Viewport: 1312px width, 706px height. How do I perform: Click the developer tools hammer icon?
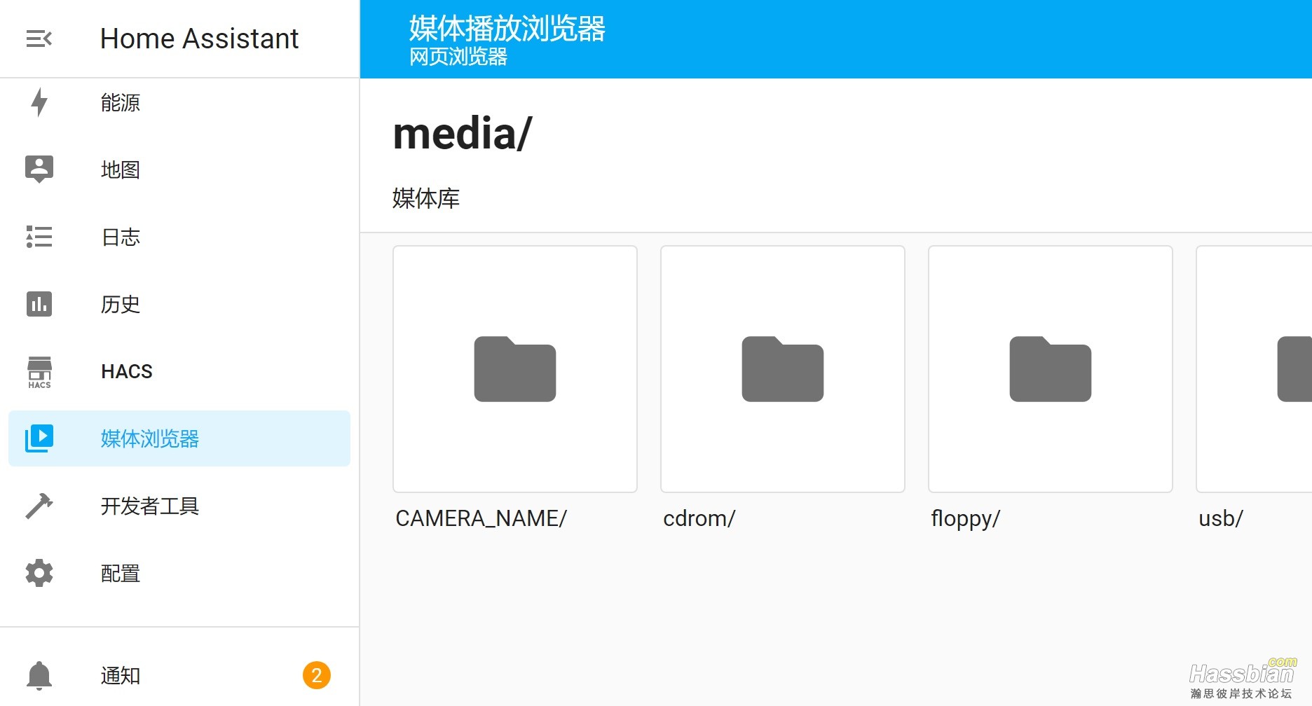click(39, 506)
